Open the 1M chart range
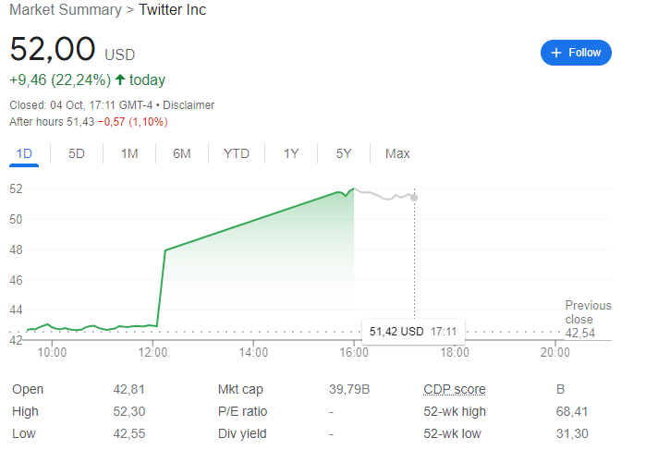Image resolution: width=646 pixels, height=450 pixels. pyautogui.click(x=129, y=153)
